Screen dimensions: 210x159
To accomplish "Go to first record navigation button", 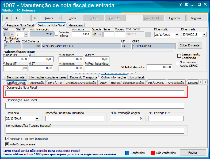I will point(7,18).
